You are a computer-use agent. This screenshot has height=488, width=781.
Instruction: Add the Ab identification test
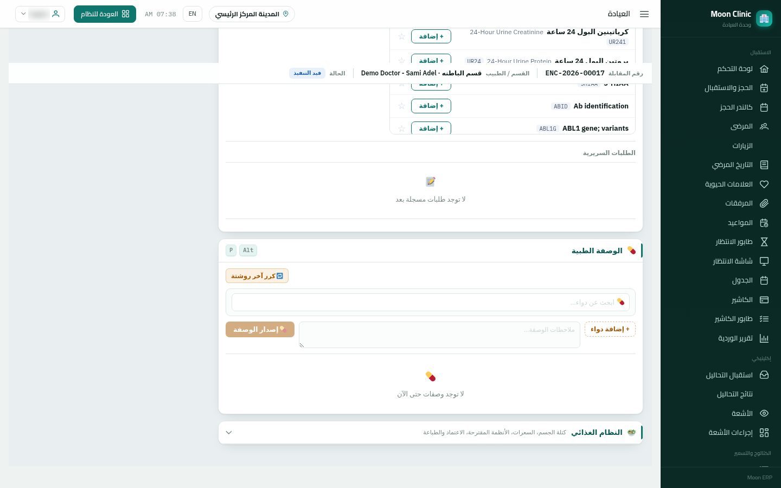431,106
